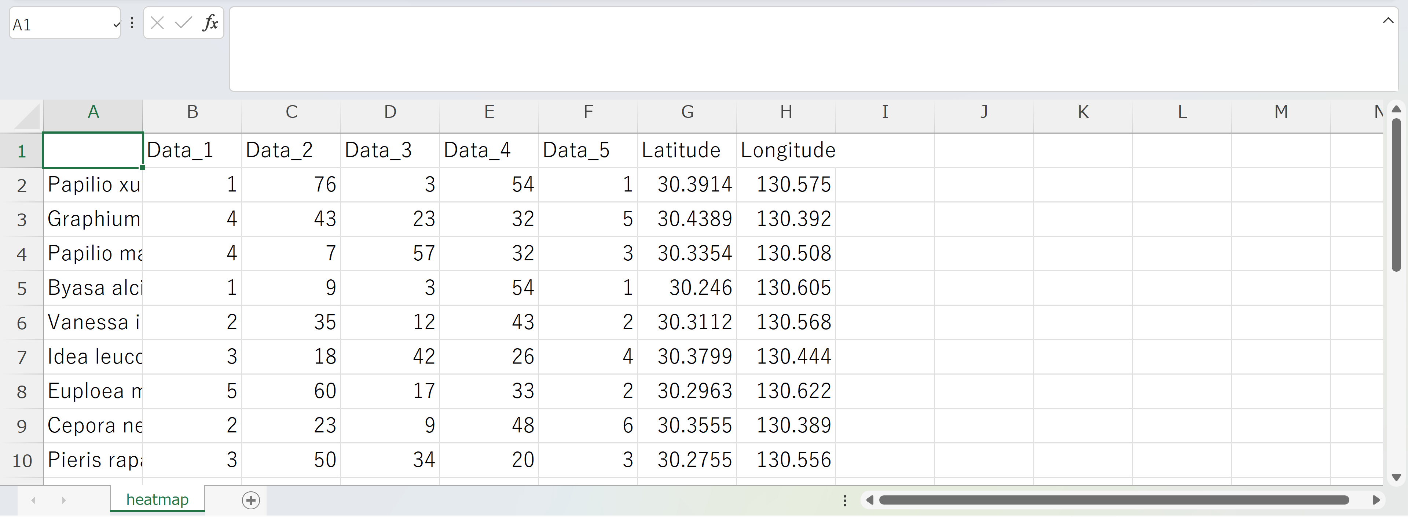Screen dimensions: 1408x517
Task: Open the sheet overflow menu near the scrollbar
Action: (x=845, y=499)
